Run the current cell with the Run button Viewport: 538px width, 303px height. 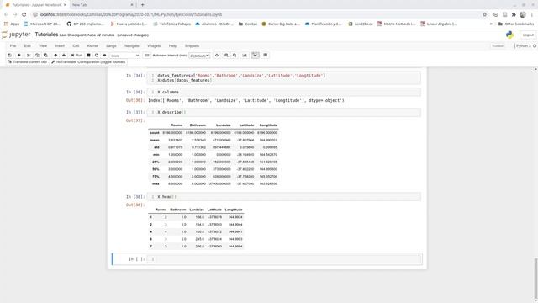(76, 56)
